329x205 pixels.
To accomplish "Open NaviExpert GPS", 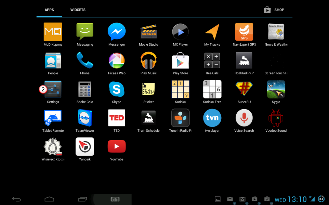I will (x=244, y=32).
